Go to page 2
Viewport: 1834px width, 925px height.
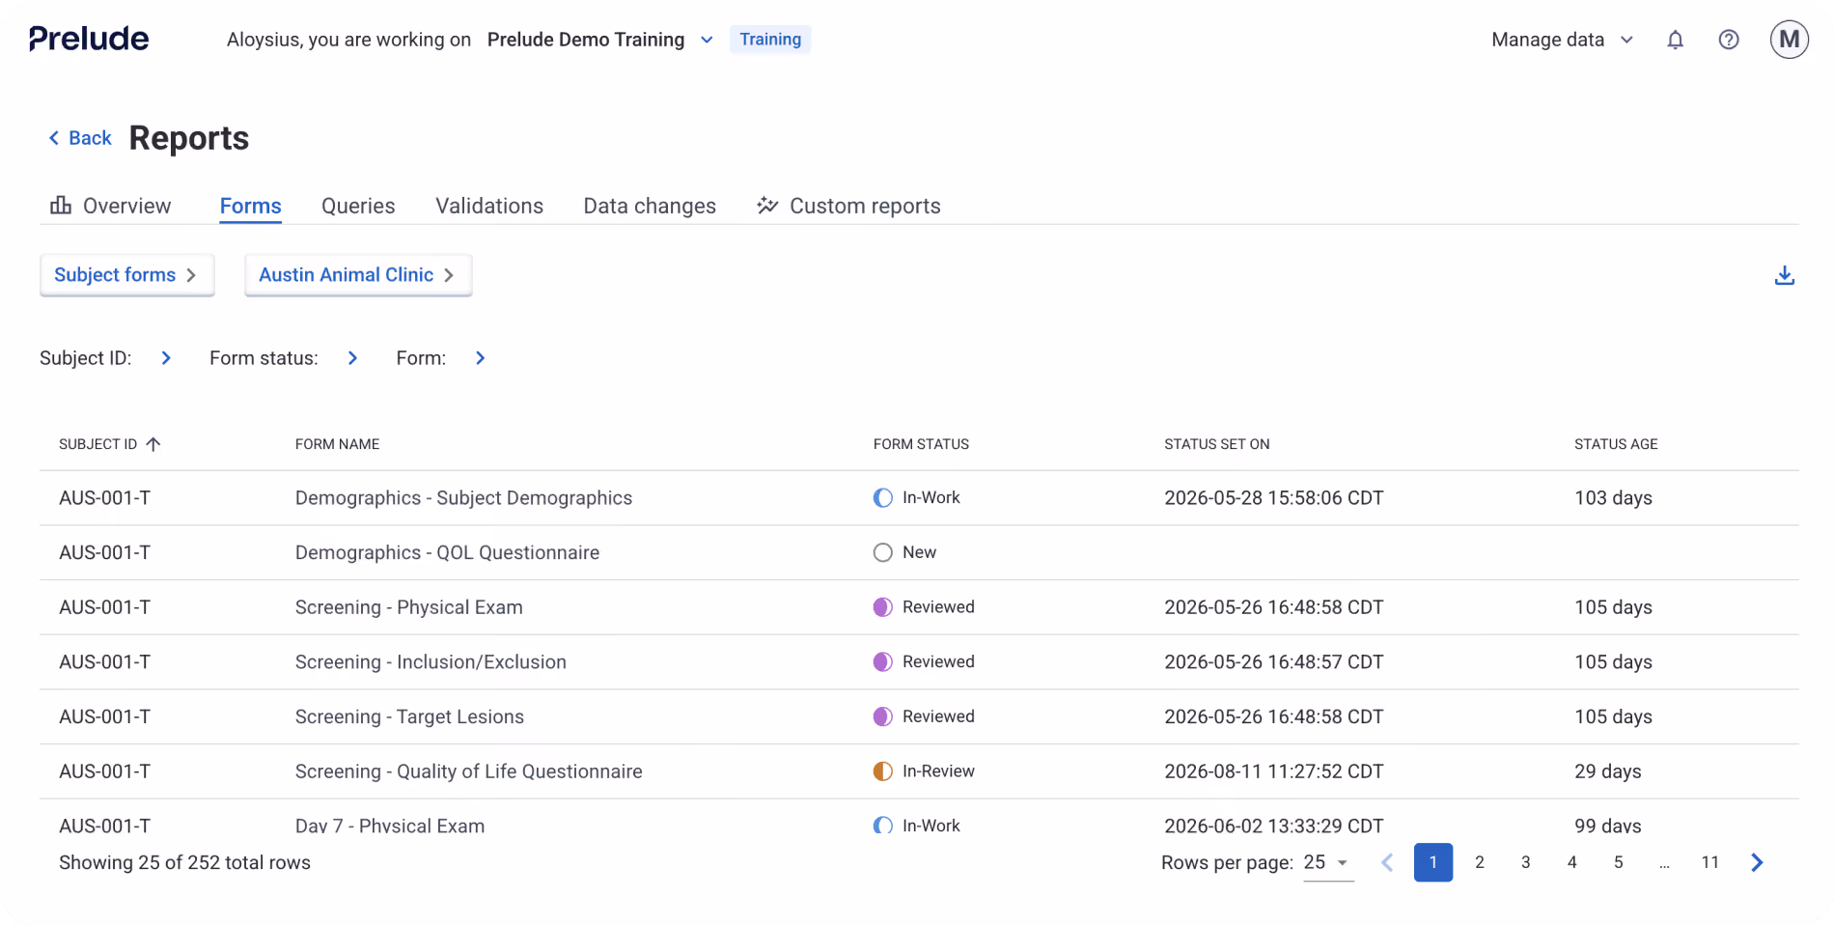1479,862
